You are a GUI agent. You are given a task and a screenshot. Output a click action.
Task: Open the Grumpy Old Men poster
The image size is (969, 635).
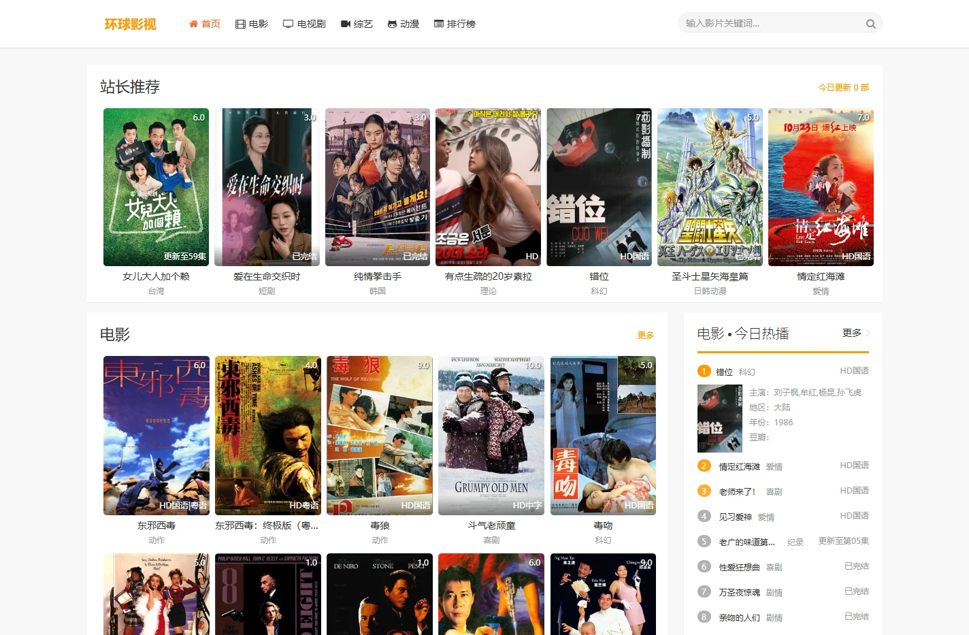(x=491, y=436)
